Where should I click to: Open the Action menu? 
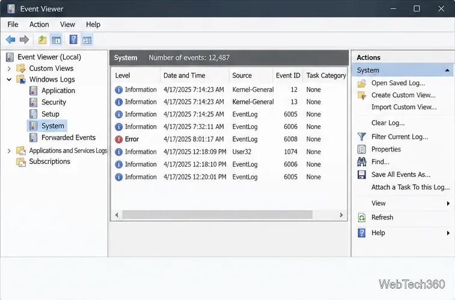(x=39, y=25)
